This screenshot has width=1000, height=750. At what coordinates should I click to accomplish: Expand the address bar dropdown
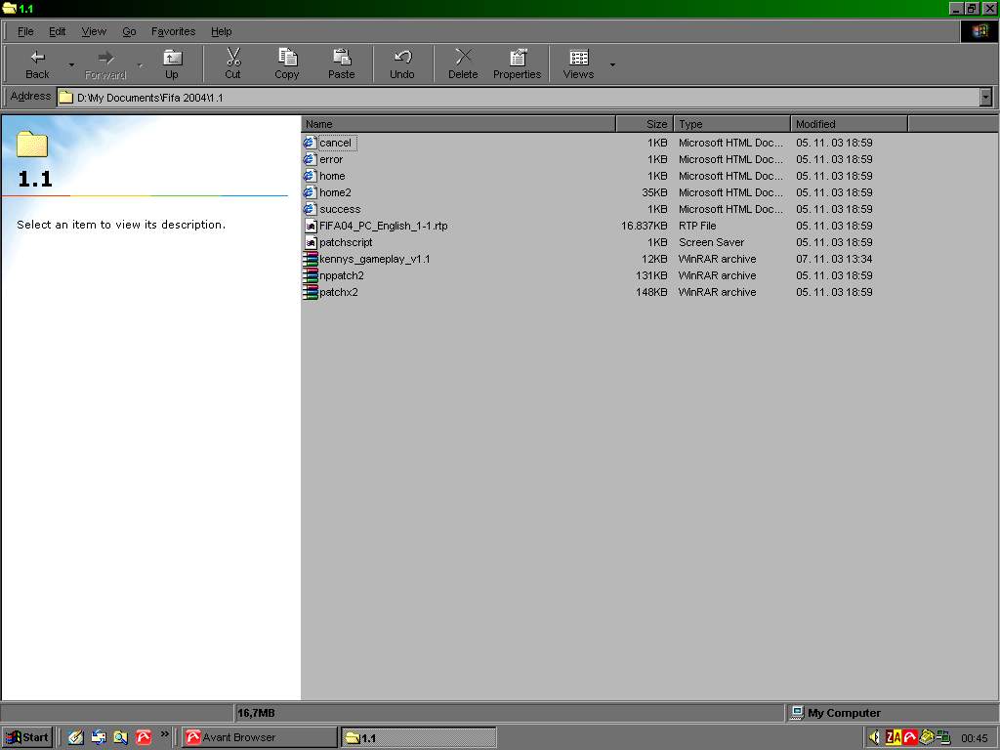985,97
